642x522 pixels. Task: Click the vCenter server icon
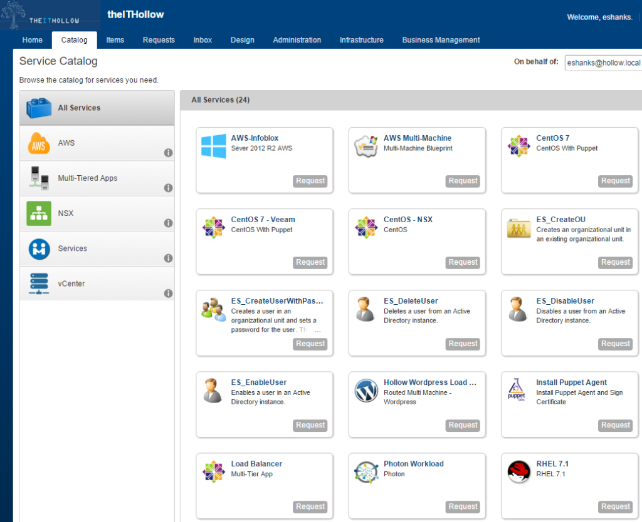(x=39, y=284)
